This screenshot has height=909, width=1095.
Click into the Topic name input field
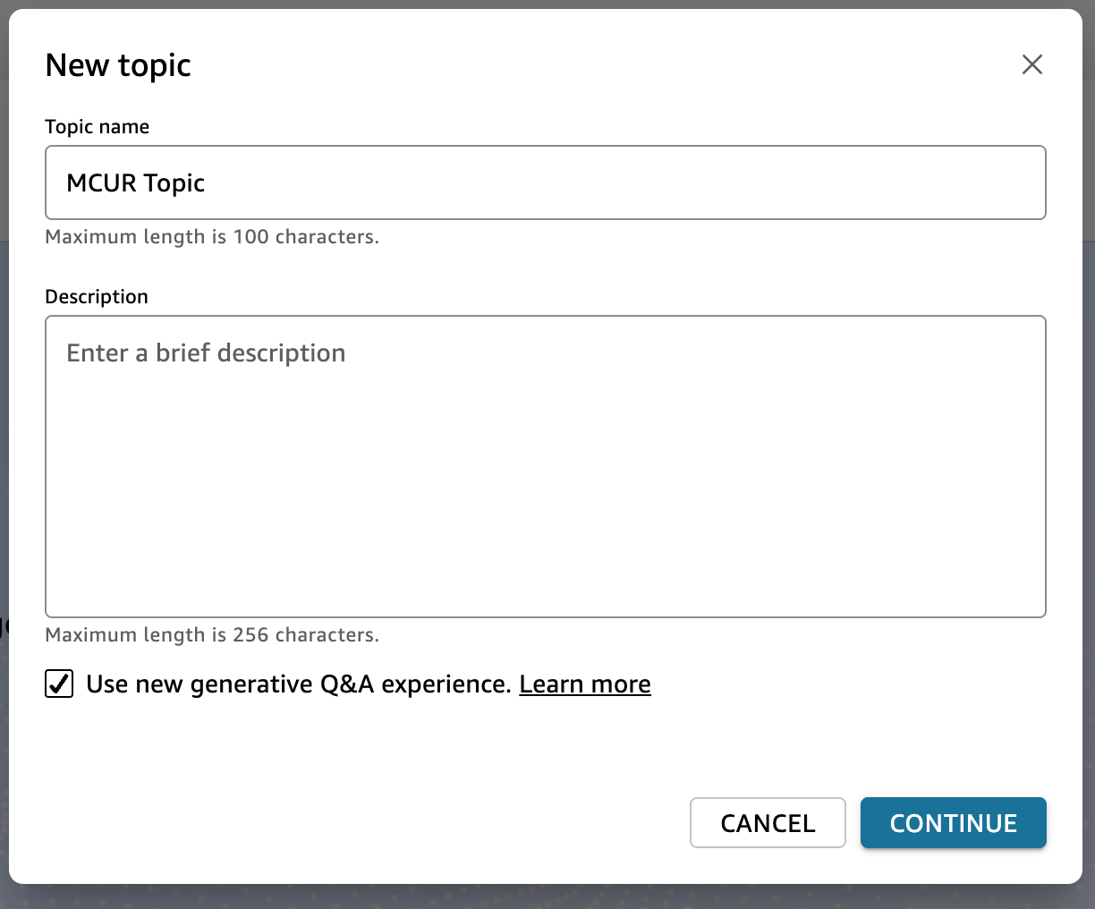click(546, 183)
